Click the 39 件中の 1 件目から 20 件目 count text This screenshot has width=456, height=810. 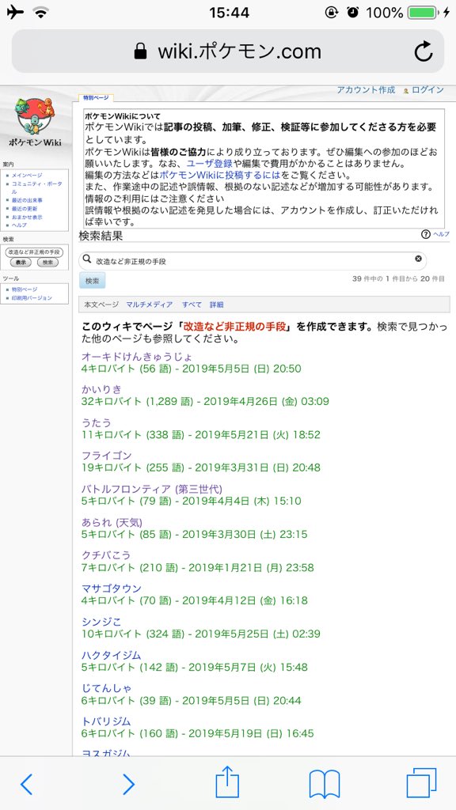tap(398, 279)
